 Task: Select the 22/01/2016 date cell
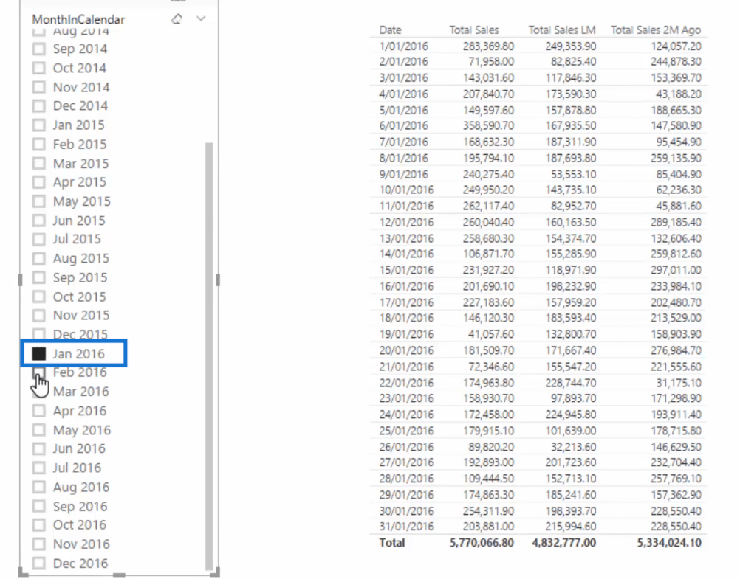coord(406,383)
